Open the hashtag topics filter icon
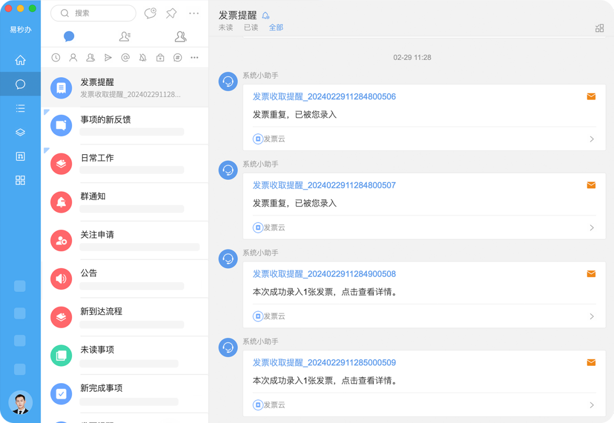Image resolution: width=614 pixels, height=423 pixels. [x=179, y=57]
